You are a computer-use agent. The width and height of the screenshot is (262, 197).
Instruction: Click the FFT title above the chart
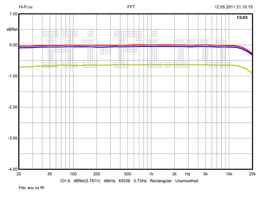[131, 7]
